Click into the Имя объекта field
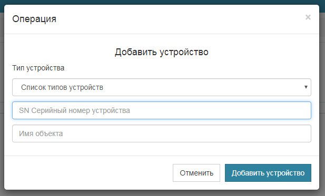Screen dimensions: 325x196 point(162,133)
